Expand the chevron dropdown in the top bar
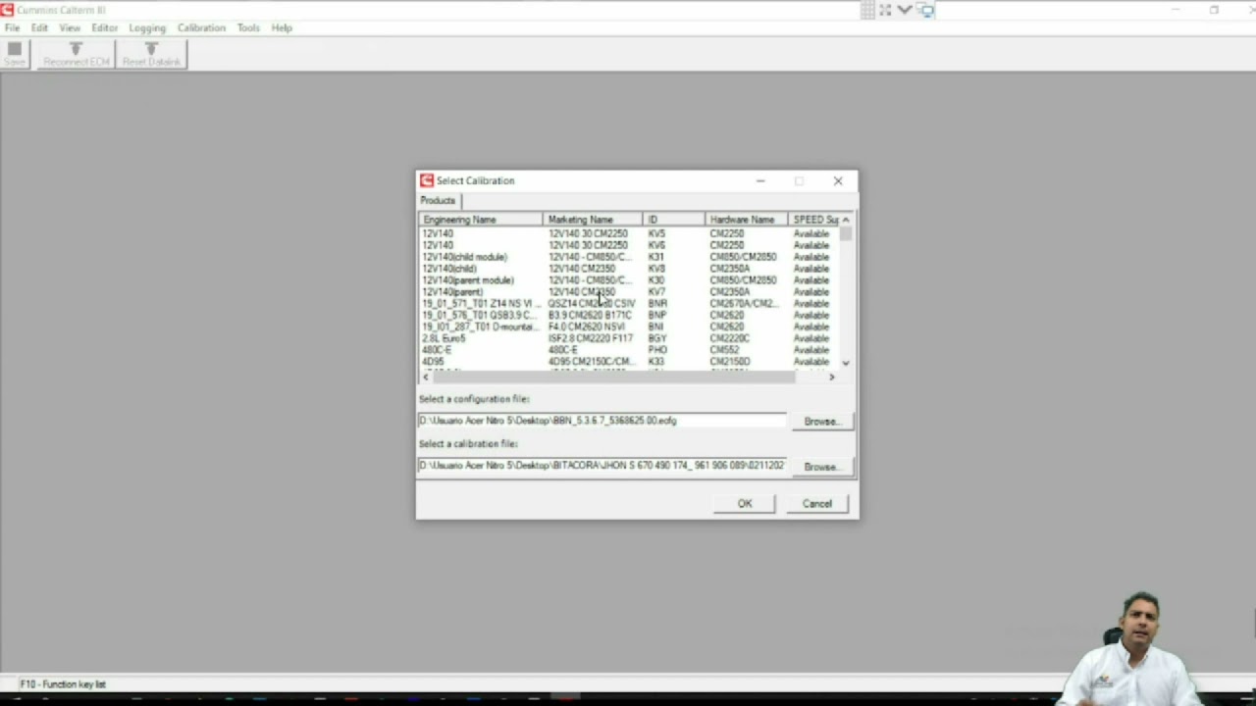The width and height of the screenshot is (1256, 706). [x=905, y=10]
